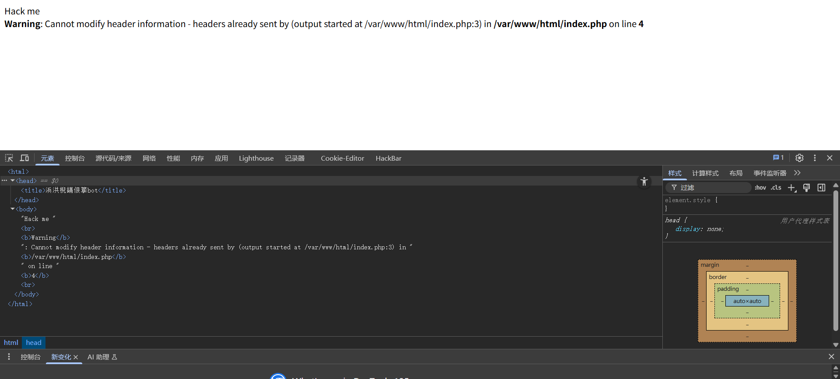Activate the inspect element picker icon
Screen dimensions: 840x379
pos(9,158)
